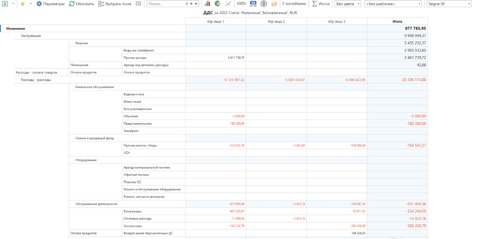Select the Почтовые расходы row label
The height and width of the screenshot is (239, 478).
(x=137, y=218)
